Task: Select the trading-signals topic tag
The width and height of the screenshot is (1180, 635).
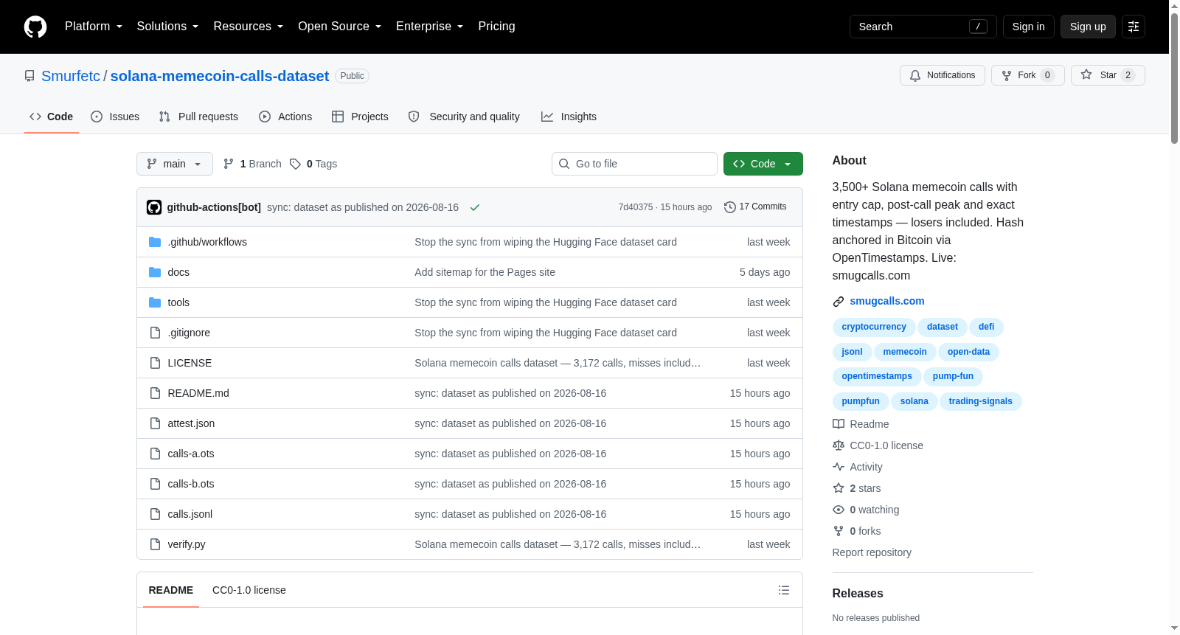Action: [x=981, y=401]
